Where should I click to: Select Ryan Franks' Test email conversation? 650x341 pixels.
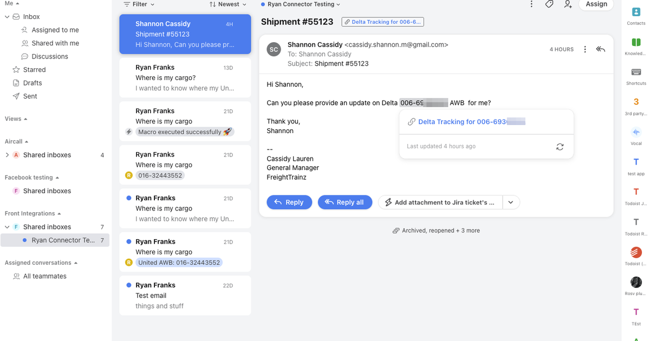click(x=185, y=295)
